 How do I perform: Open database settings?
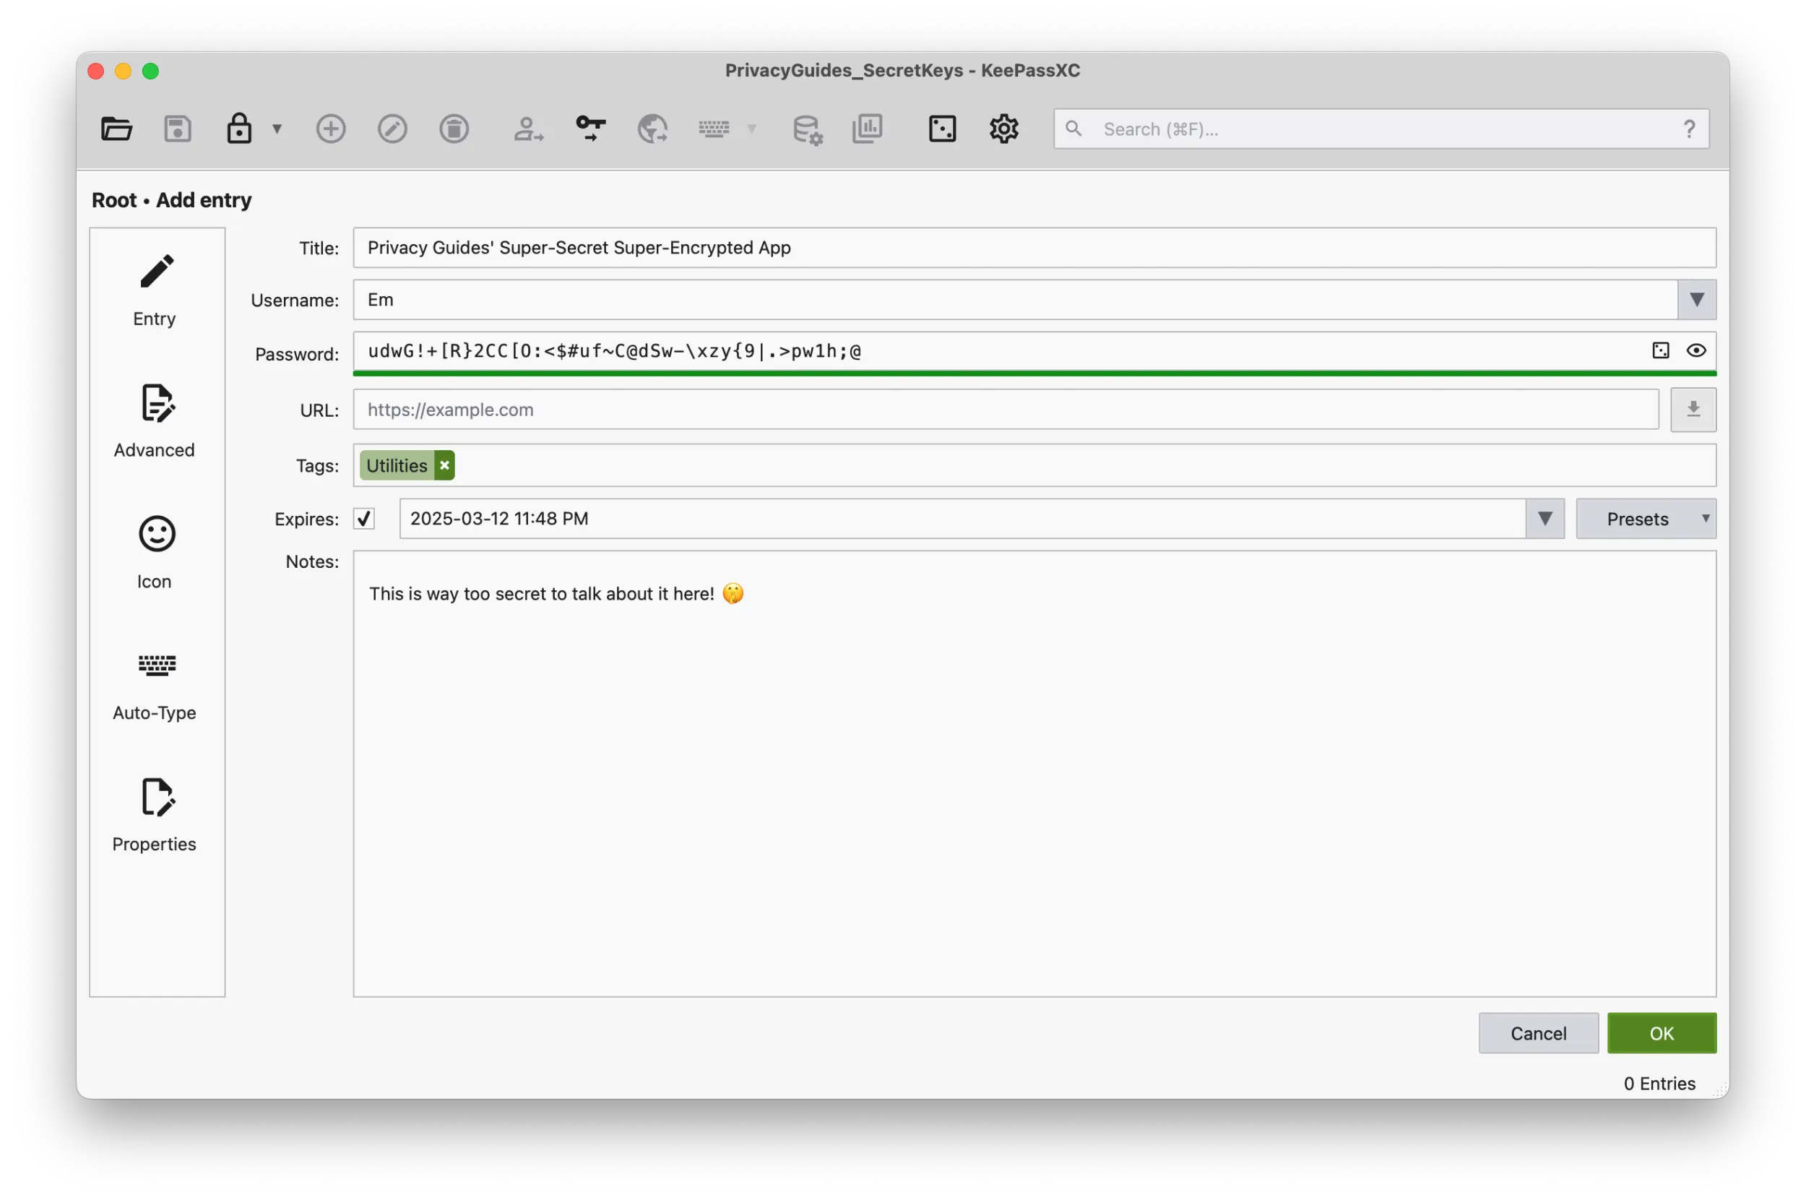tap(807, 129)
